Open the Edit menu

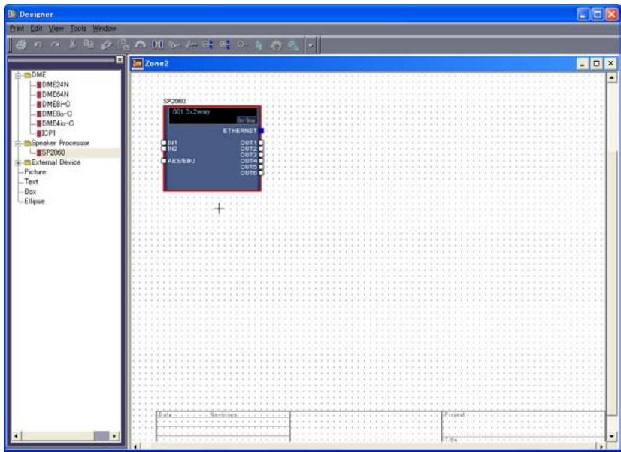coord(36,28)
